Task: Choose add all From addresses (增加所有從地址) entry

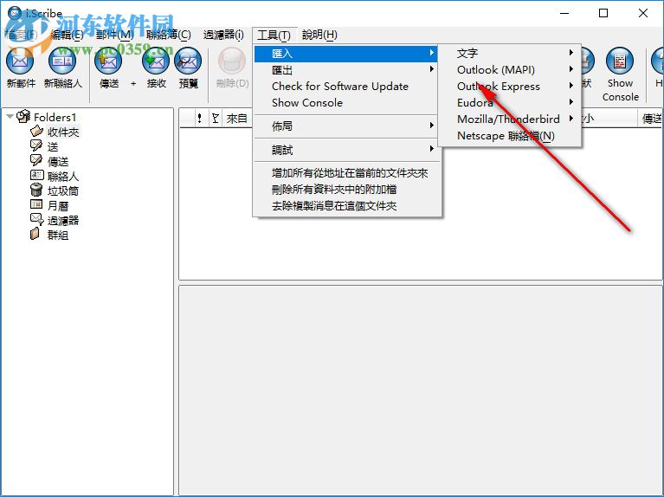Action: click(x=347, y=173)
